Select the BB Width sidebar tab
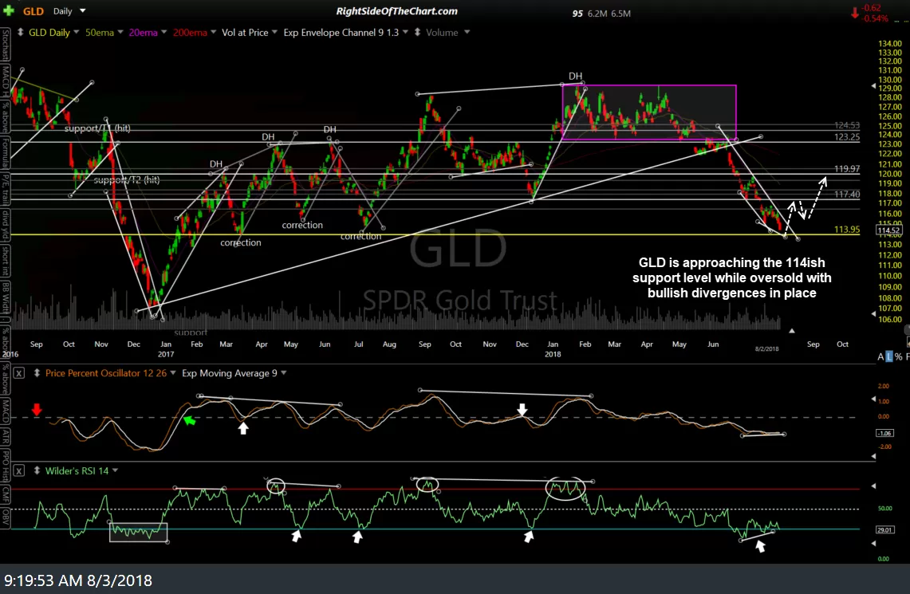 [6, 297]
